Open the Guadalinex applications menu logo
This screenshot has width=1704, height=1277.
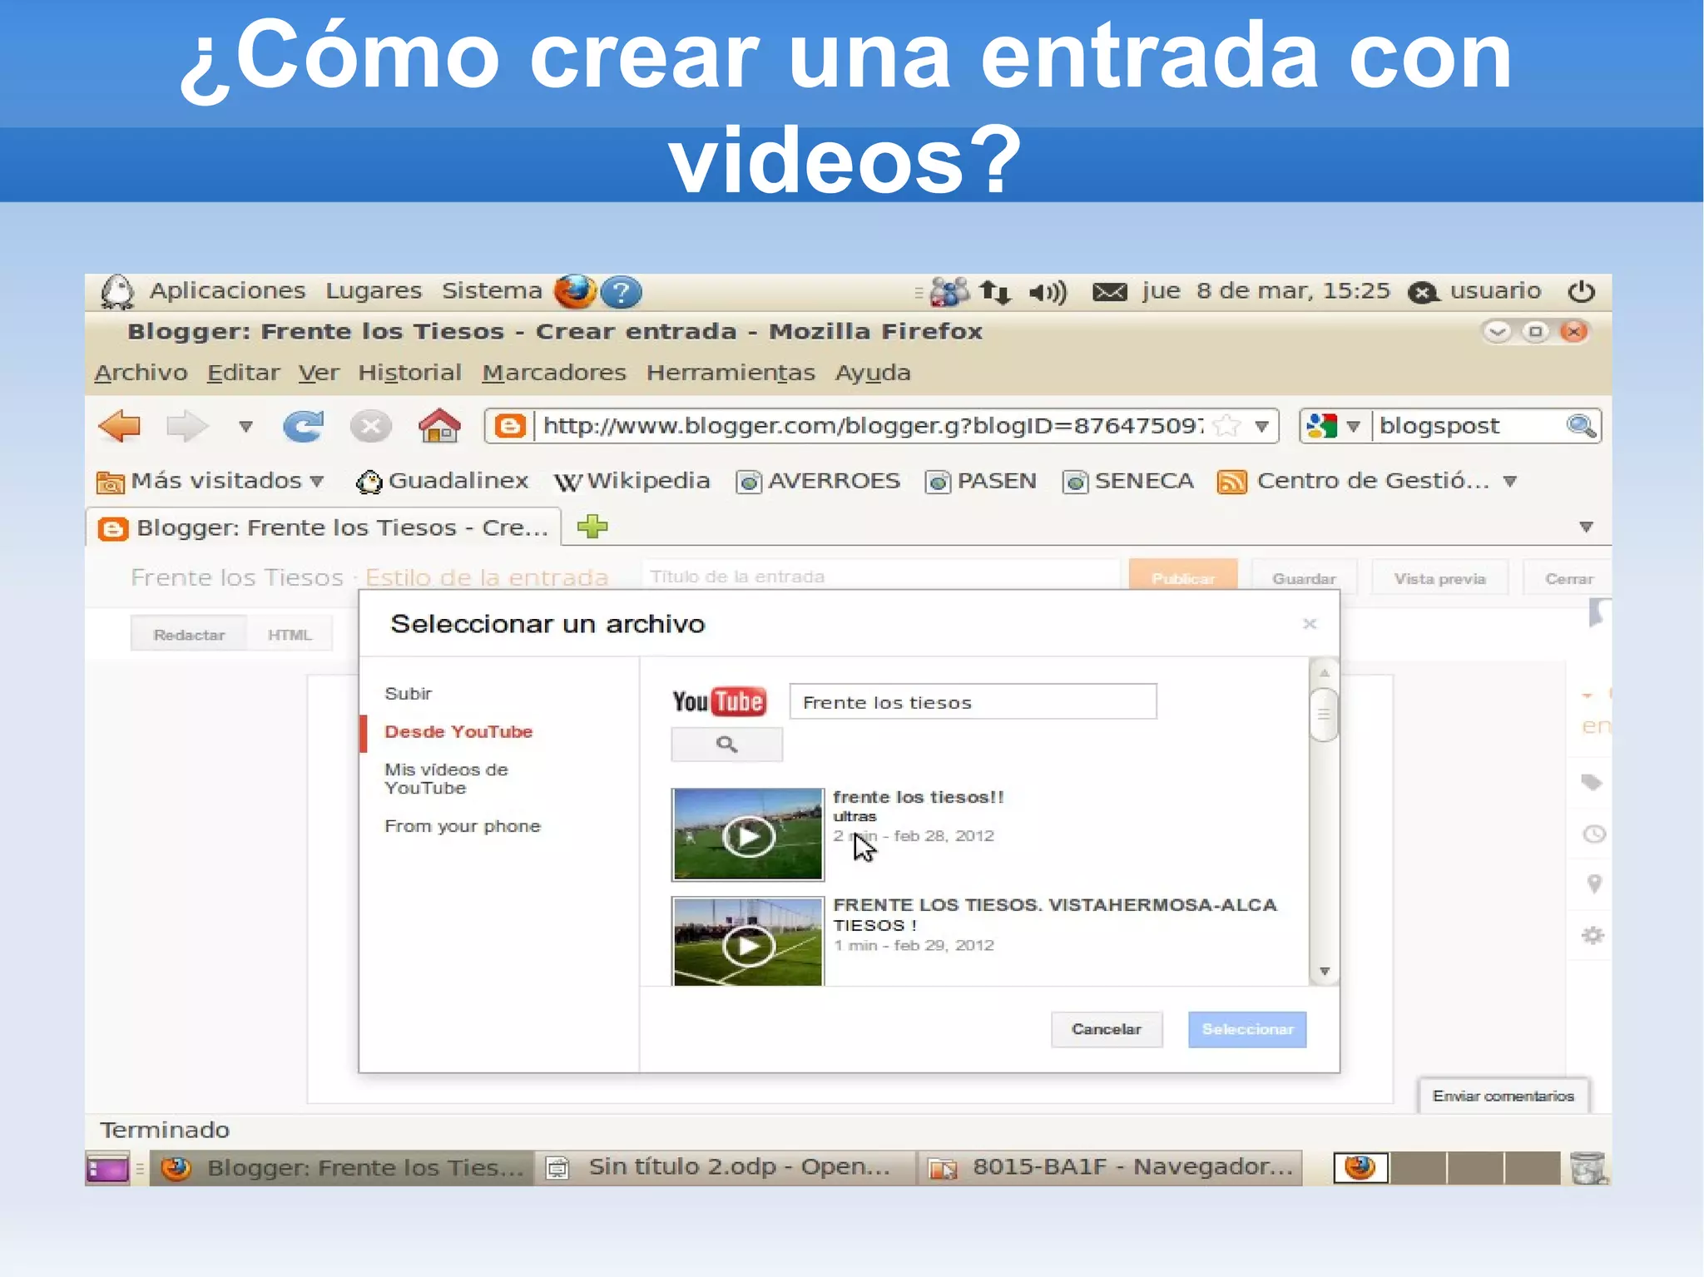pos(116,292)
